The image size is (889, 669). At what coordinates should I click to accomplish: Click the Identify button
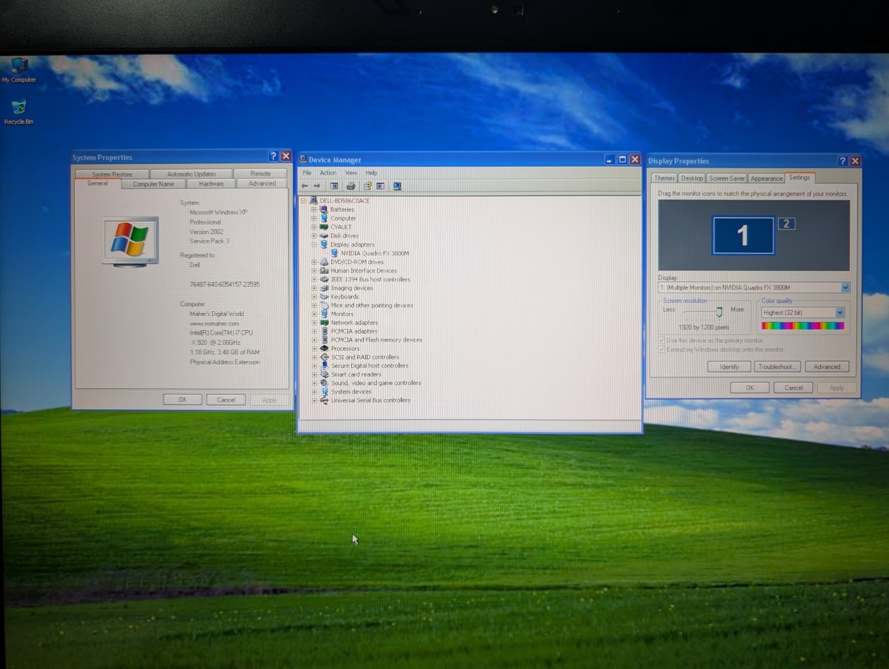click(729, 367)
